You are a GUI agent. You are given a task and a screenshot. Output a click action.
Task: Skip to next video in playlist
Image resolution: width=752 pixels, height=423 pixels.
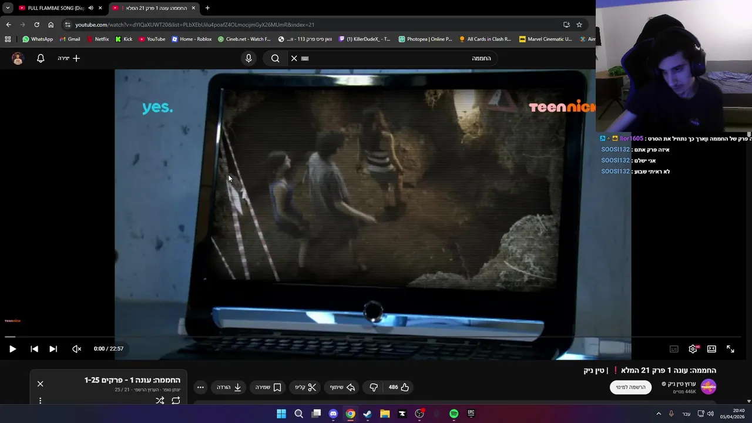coord(53,349)
